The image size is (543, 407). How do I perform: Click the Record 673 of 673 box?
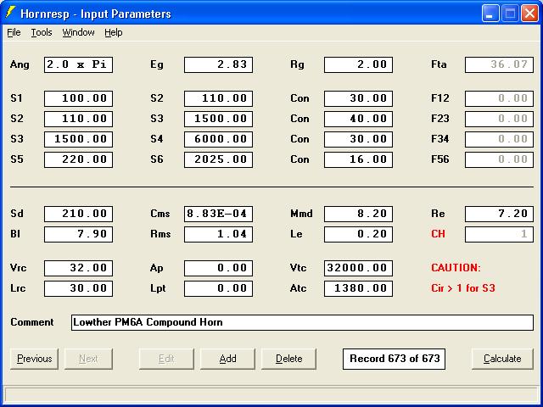point(394,359)
